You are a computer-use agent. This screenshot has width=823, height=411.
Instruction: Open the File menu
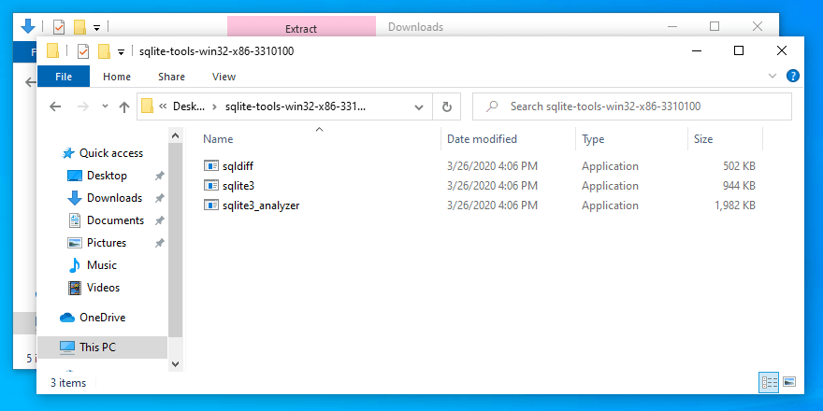point(64,77)
